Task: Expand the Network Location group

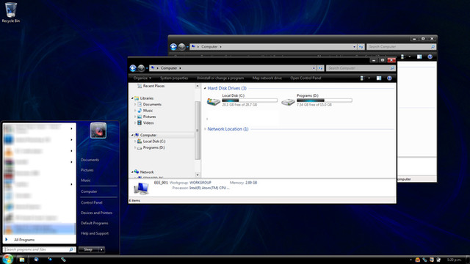Action: pos(205,129)
